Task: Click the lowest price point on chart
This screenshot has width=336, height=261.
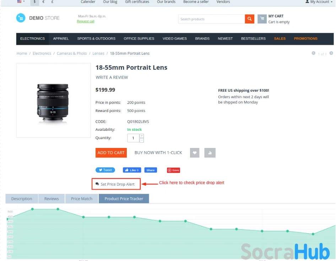Action: [313, 234]
